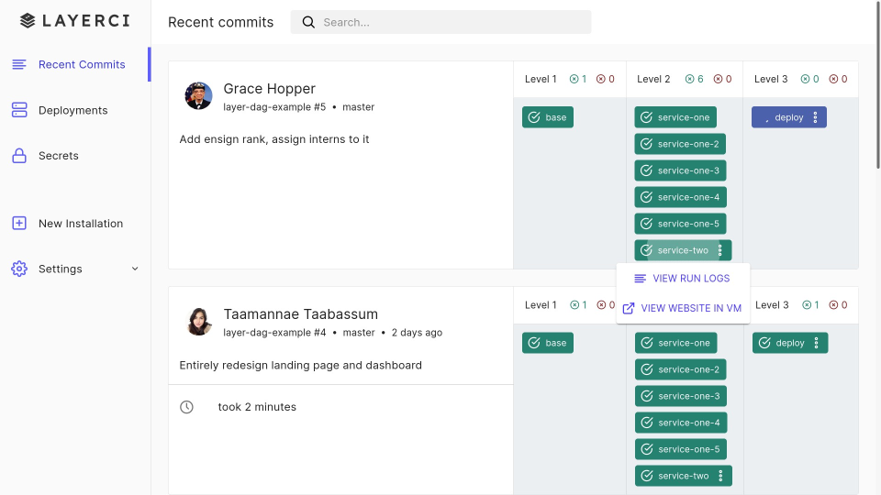Image resolution: width=881 pixels, height=495 pixels.
Task: Click Level 2 green success count 6
Action: 695,79
